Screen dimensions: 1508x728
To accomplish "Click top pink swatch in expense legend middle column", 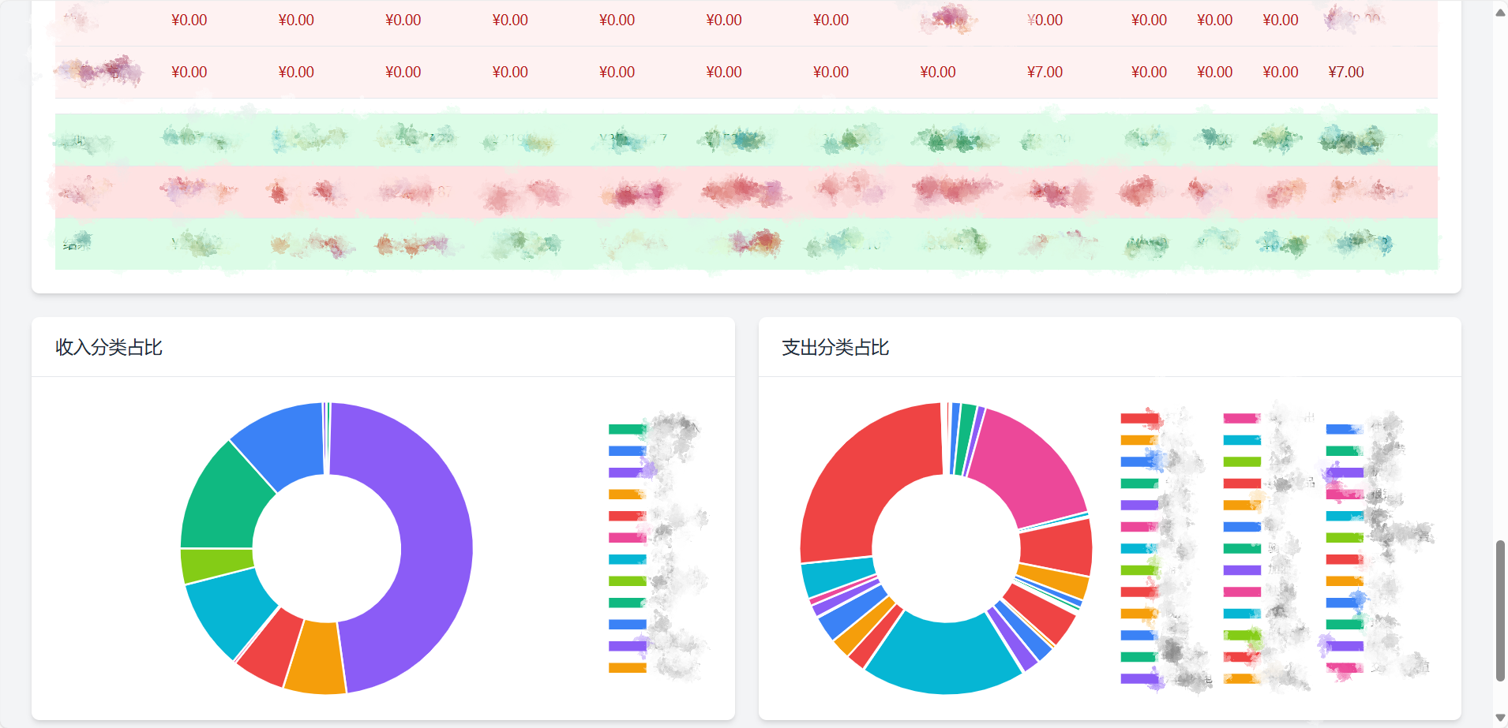I will coord(1242,418).
